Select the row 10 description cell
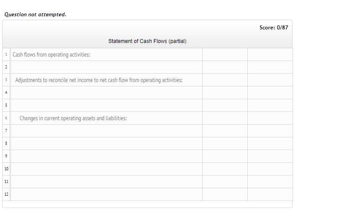Image resolution: width=346 pixels, height=222 pixels. coord(107,169)
